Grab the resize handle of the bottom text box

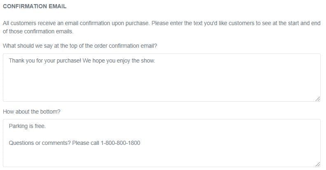point(317,164)
